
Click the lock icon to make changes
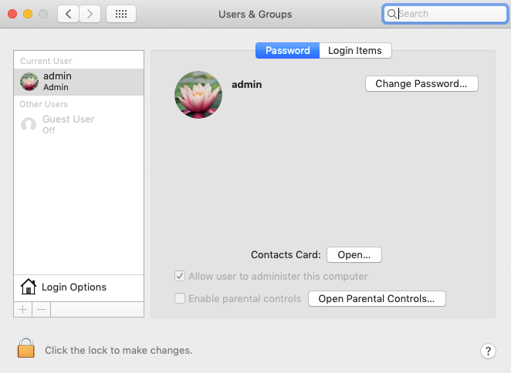coord(26,348)
